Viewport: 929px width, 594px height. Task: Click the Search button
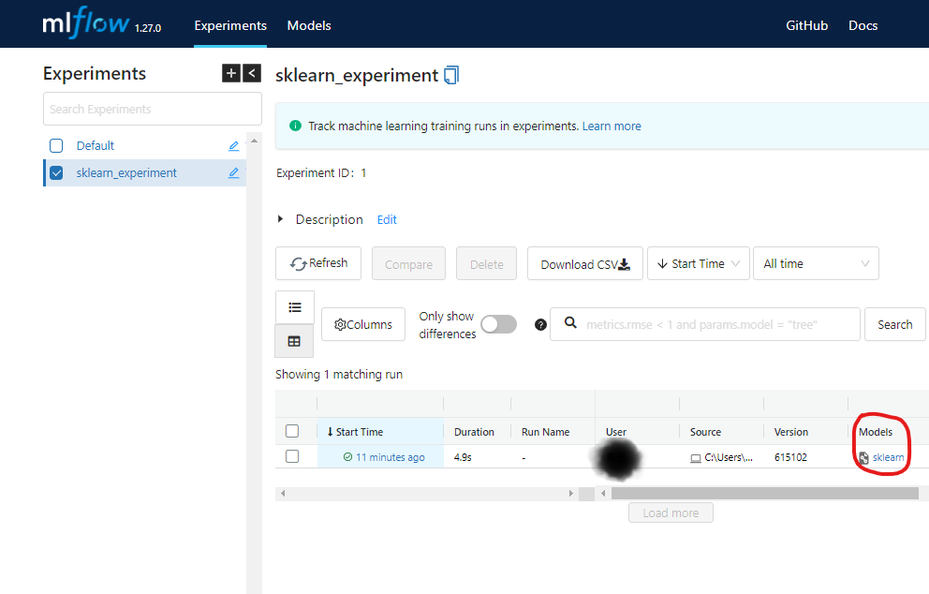tap(894, 324)
